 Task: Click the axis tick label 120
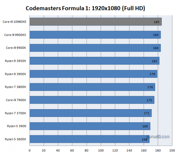pos(115,150)
